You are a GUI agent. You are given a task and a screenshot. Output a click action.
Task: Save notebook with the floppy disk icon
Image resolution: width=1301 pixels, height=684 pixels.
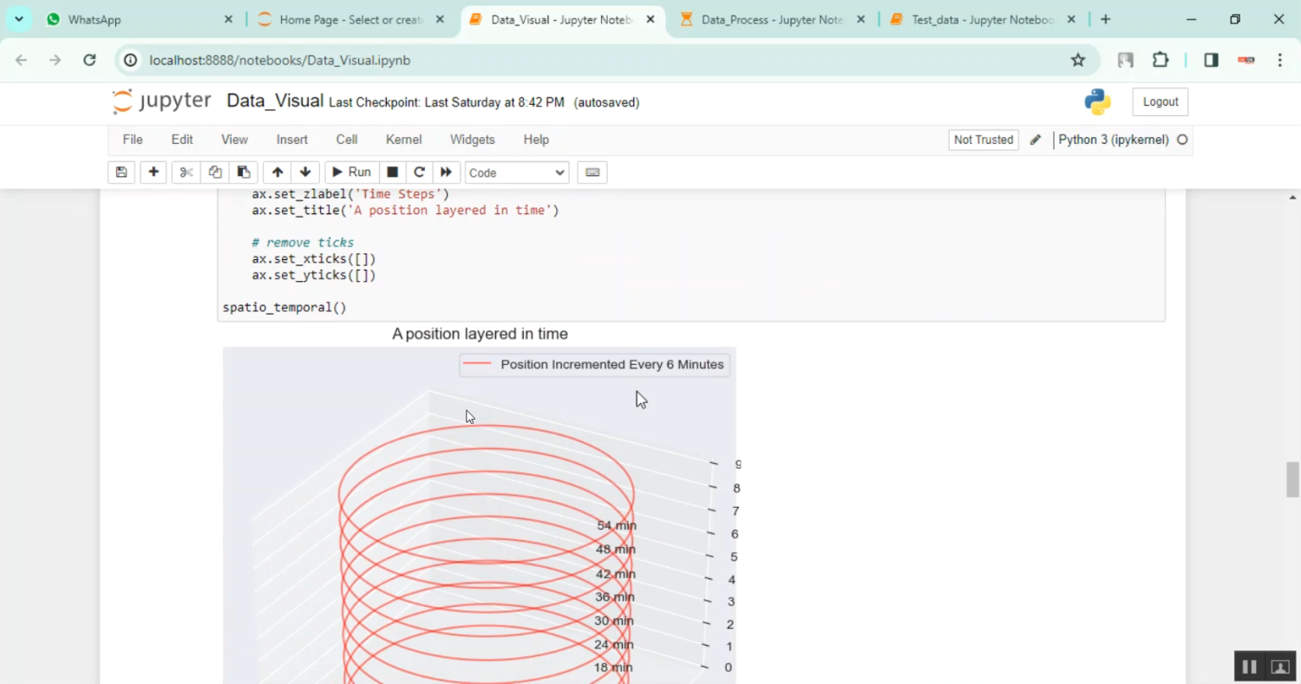click(x=121, y=173)
